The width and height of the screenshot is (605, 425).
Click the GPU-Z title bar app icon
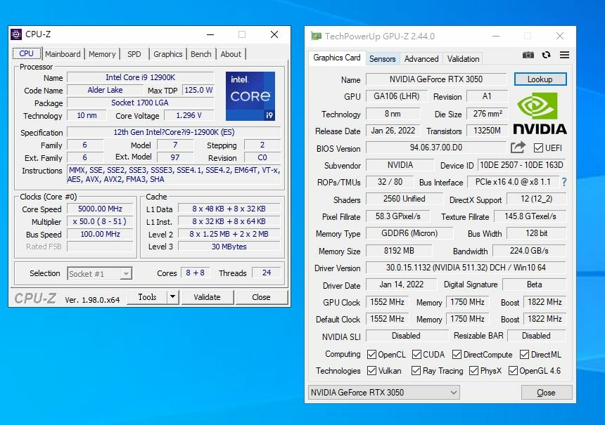(317, 37)
